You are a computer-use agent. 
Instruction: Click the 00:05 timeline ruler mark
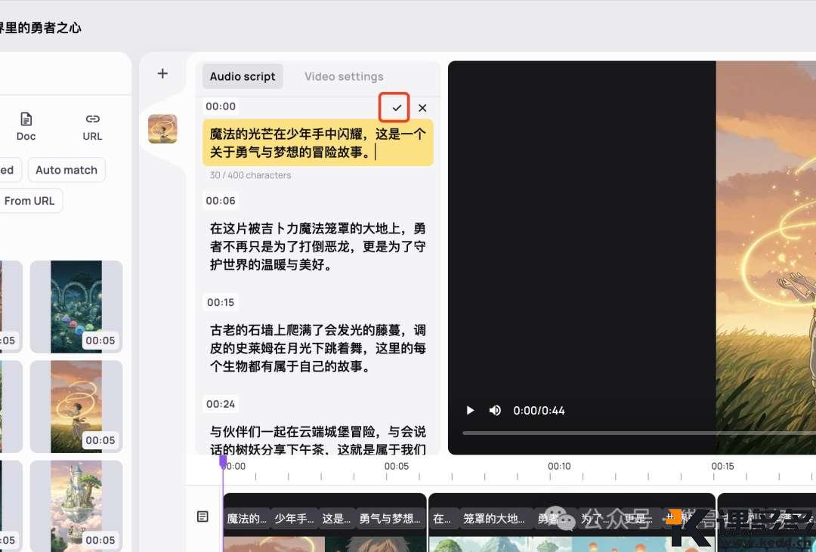[x=397, y=467]
